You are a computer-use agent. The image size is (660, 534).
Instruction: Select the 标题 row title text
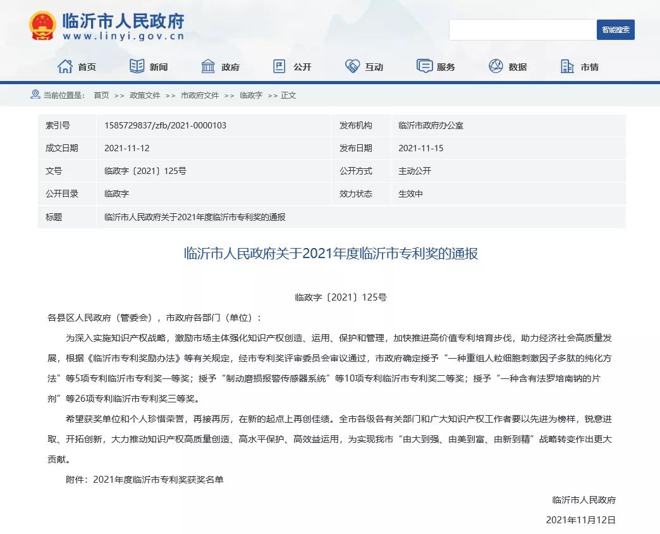click(195, 217)
